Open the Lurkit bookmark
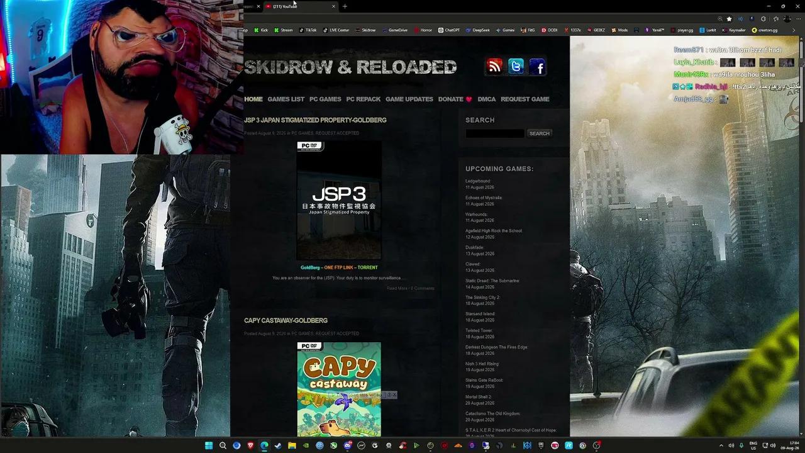805x453 pixels. [708, 30]
